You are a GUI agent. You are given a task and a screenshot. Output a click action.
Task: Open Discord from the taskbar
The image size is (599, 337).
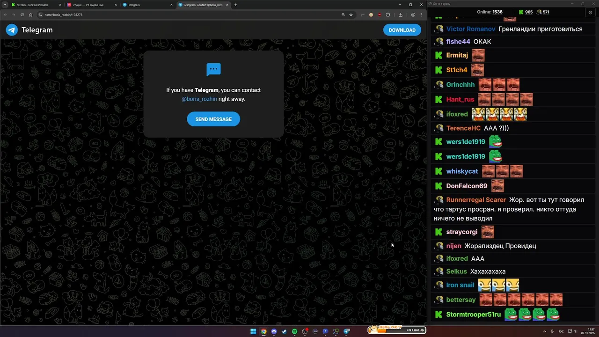(274, 331)
